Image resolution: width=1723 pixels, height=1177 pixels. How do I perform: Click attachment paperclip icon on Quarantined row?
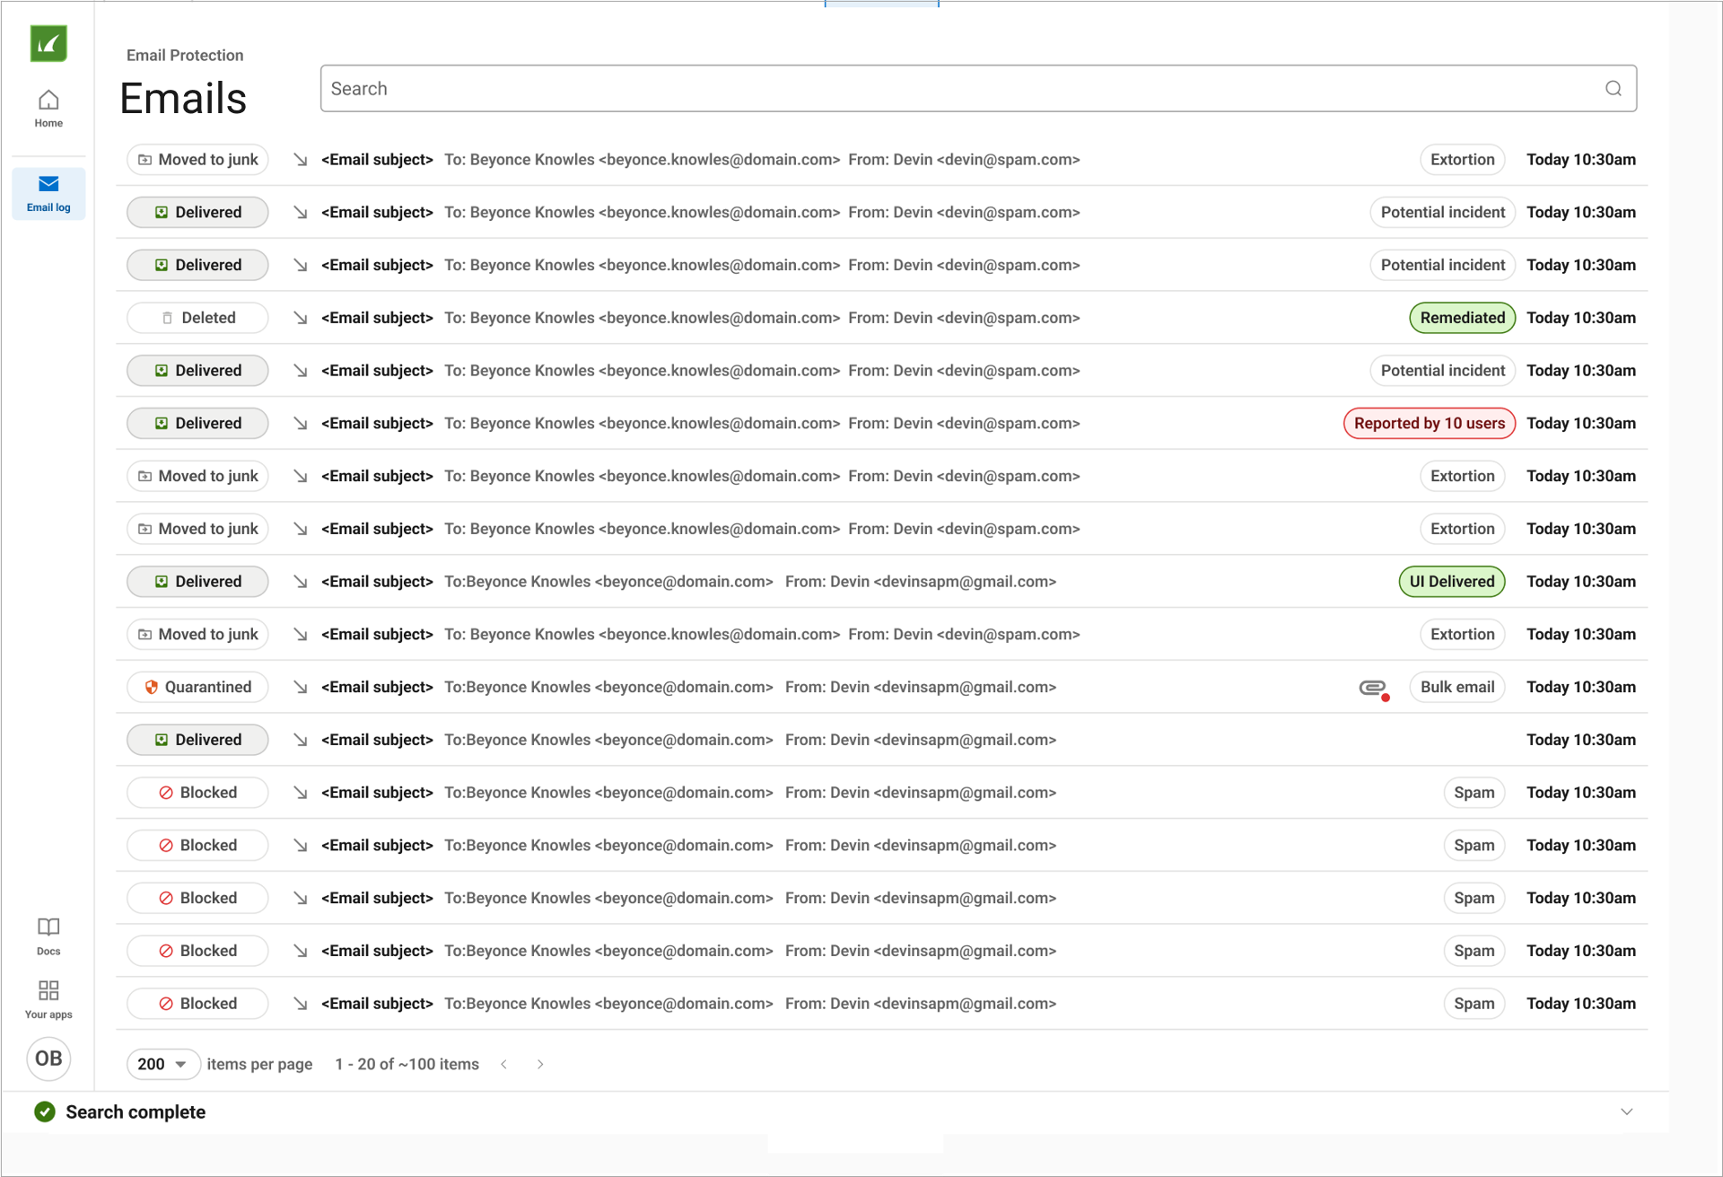[1372, 688]
